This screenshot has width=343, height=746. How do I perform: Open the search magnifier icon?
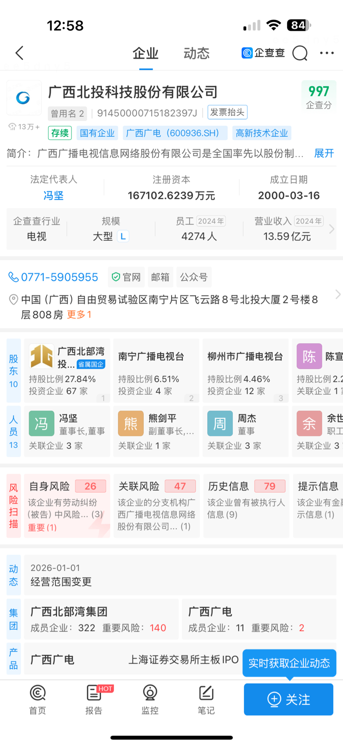pyautogui.click(x=300, y=53)
